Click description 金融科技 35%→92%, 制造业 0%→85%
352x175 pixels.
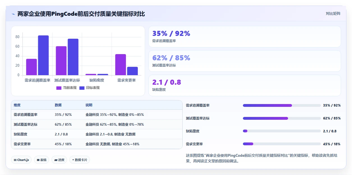pyautogui.click(x=115, y=115)
